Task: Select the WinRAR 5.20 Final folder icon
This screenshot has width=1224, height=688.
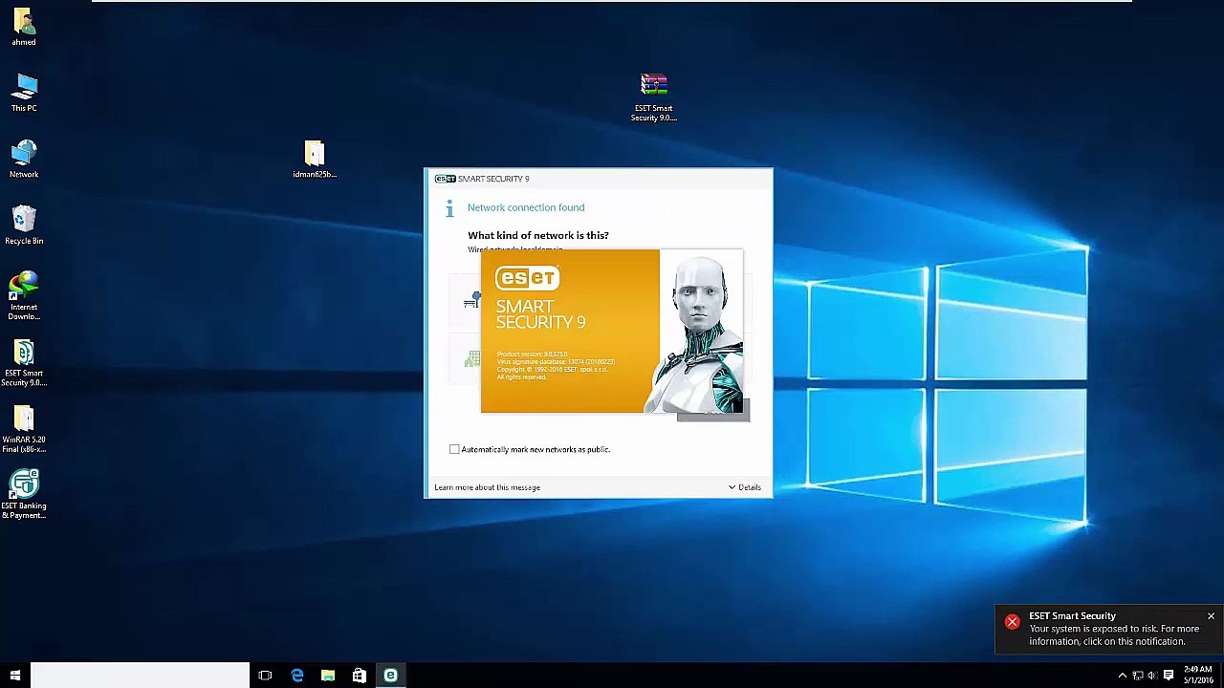Action: click(x=24, y=430)
